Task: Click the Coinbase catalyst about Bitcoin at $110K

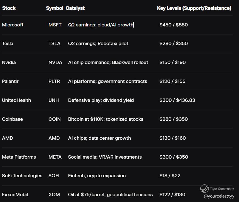Action: coord(106,119)
